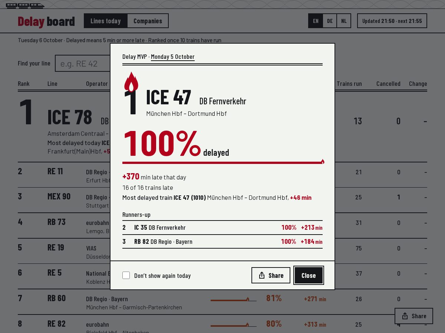This screenshot has width=445, height=333.
Task: Click the Delay board title
Action: tap(46, 21)
